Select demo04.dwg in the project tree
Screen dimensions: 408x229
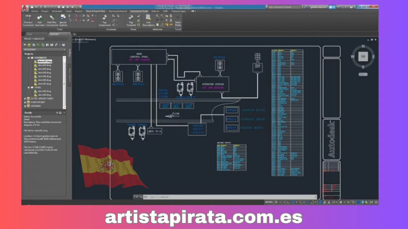[x=44, y=73]
